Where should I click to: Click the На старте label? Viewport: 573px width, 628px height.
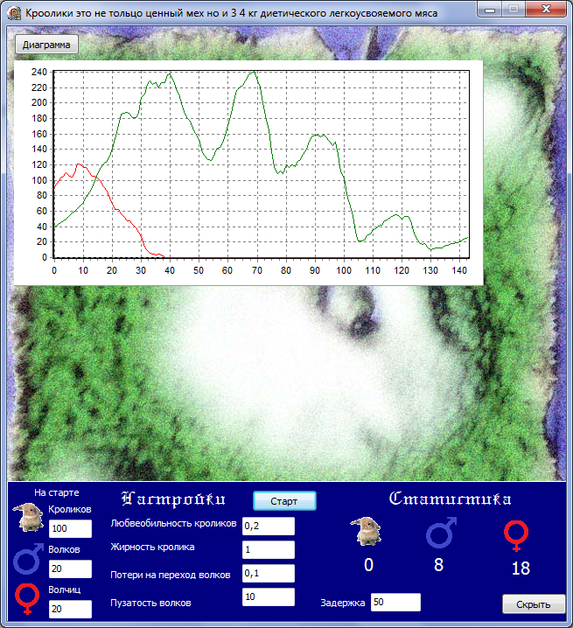(57, 492)
